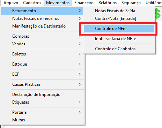This screenshot has width=162, height=128.
Task: Expand the Faturamento submenu arrow
Action: 80,11
